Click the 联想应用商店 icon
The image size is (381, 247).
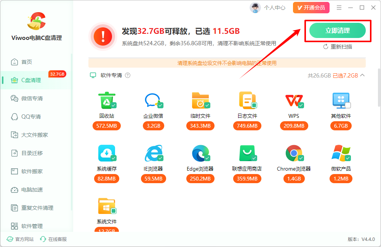(247, 153)
